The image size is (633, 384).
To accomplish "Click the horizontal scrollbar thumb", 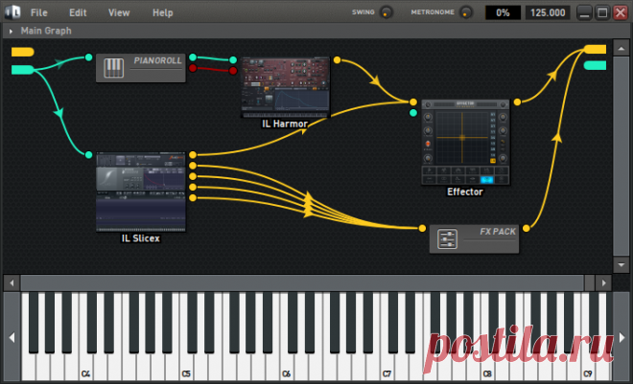I will click(x=302, y=282).
